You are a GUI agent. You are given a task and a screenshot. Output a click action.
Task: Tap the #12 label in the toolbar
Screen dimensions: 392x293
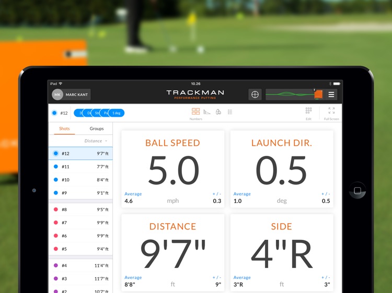(64, 113)
